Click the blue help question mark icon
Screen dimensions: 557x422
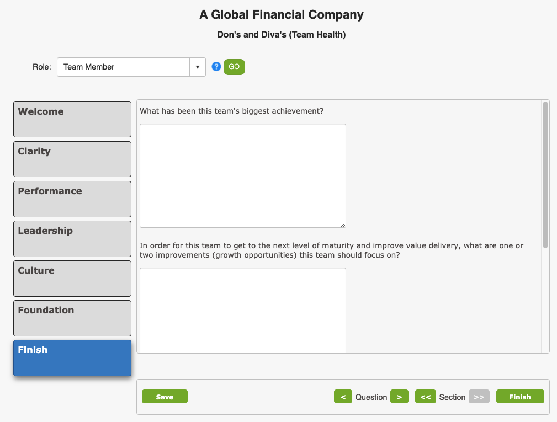click(216, 67)
